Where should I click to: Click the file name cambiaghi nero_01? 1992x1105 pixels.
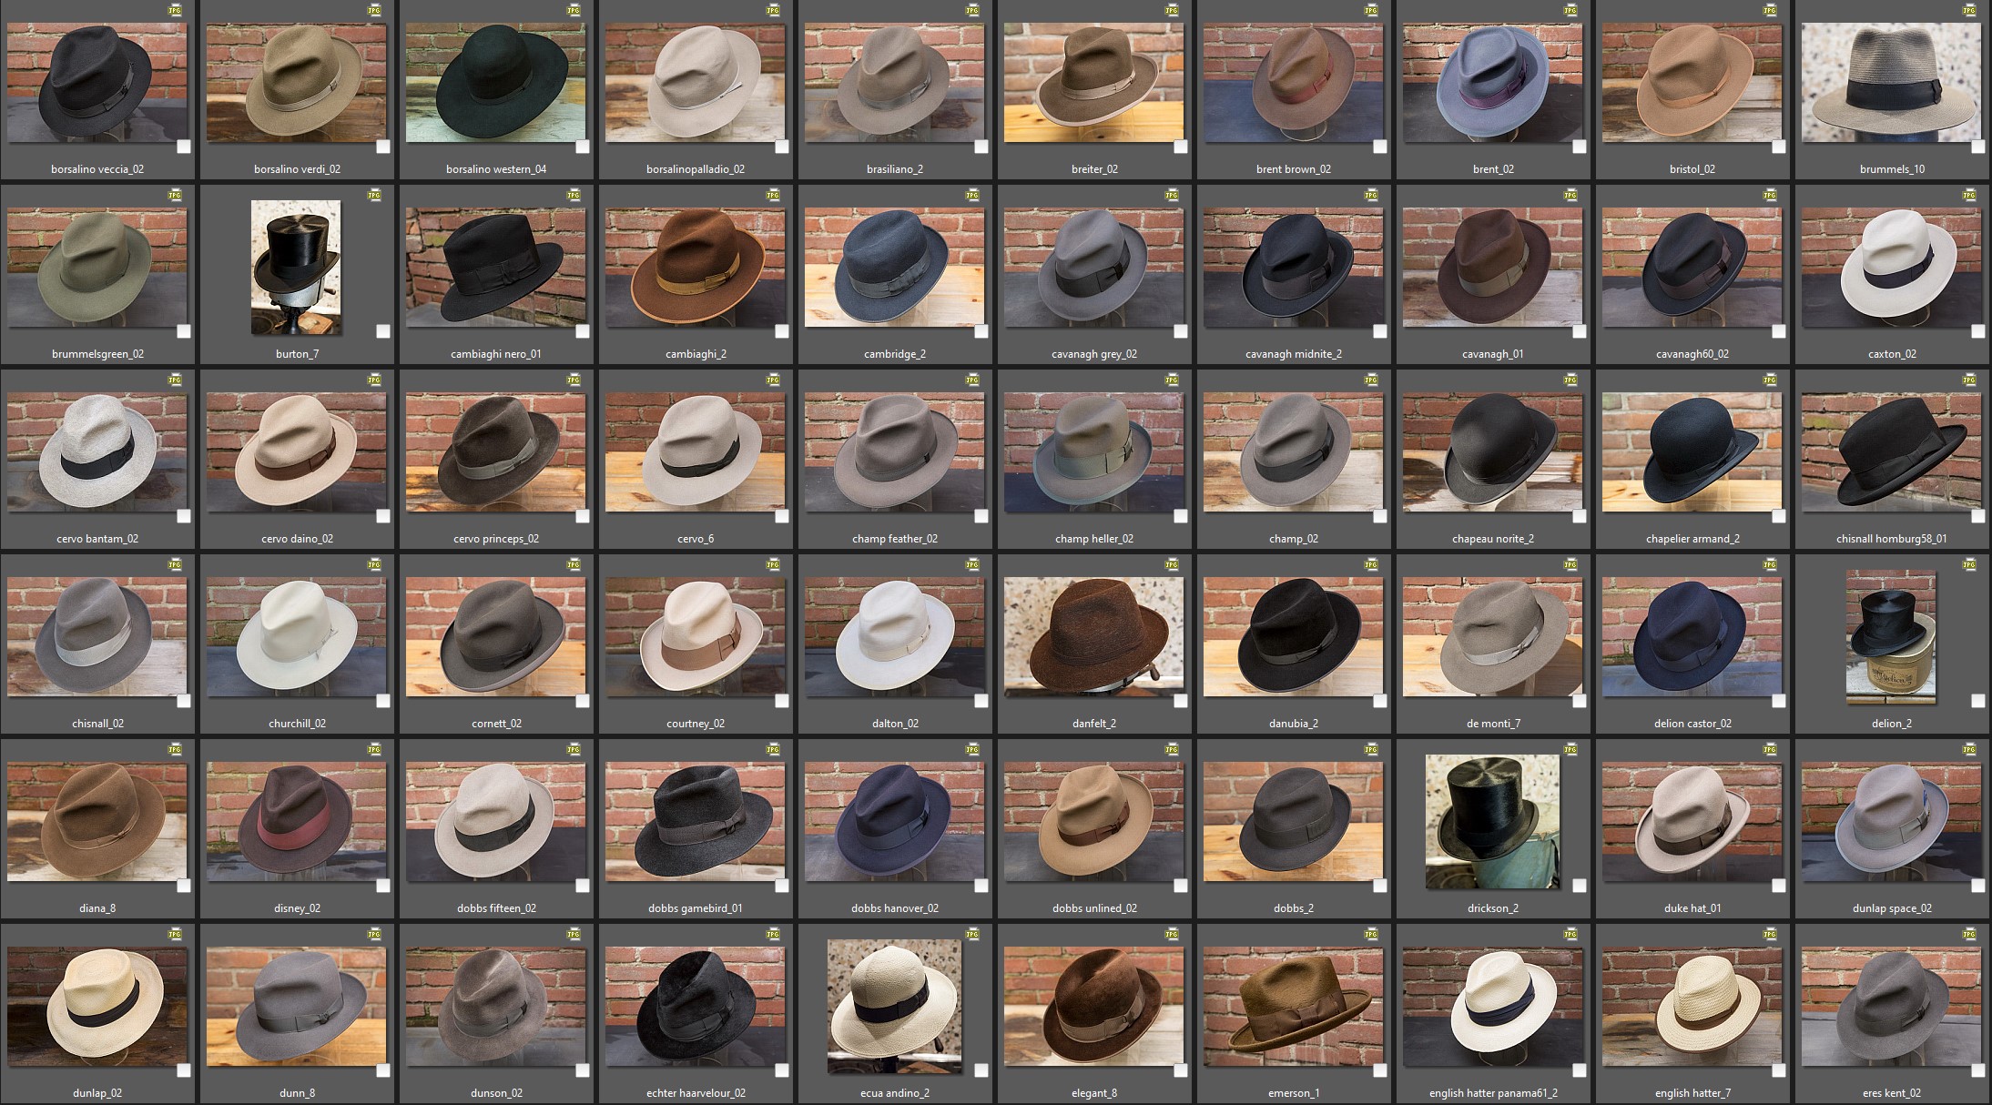click(x=496, y=354)
